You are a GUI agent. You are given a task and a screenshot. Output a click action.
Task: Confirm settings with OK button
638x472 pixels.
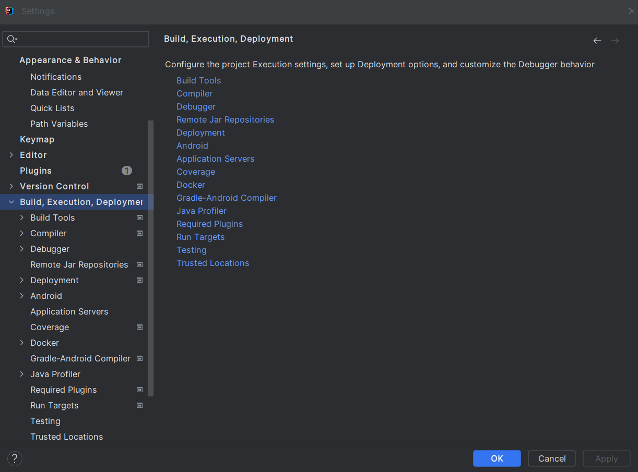click(497, 458)
